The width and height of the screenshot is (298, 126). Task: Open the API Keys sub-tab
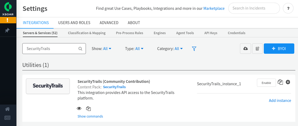pos(211,33)
